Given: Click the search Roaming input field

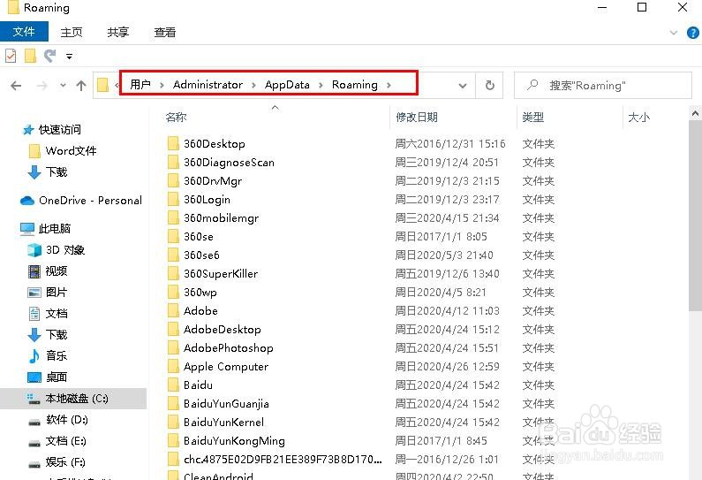Looking at the screenshot, I should pos(602,85).
